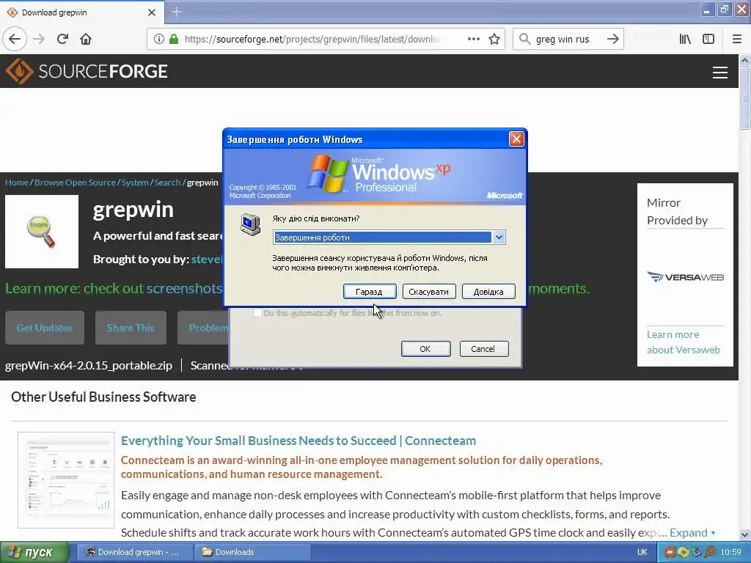Click the Share This button
The width and height of the screenshot is (751, 563).
[131, 328]
